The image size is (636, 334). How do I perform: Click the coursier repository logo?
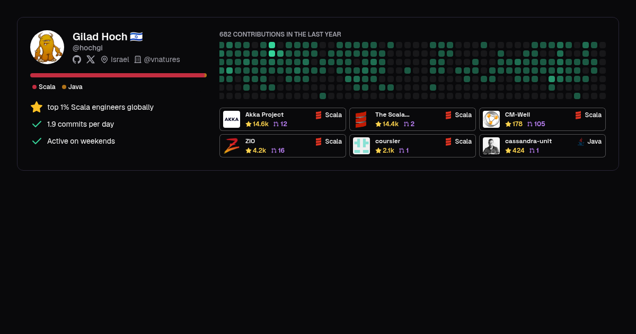tap(361, 146)
